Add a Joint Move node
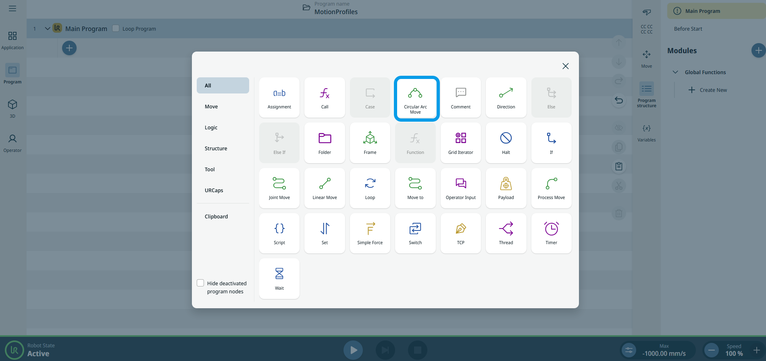This screenshot has width=766, height=361. coord(279,188)
